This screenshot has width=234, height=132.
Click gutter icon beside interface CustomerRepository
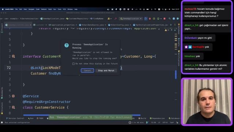click(14, 56)
